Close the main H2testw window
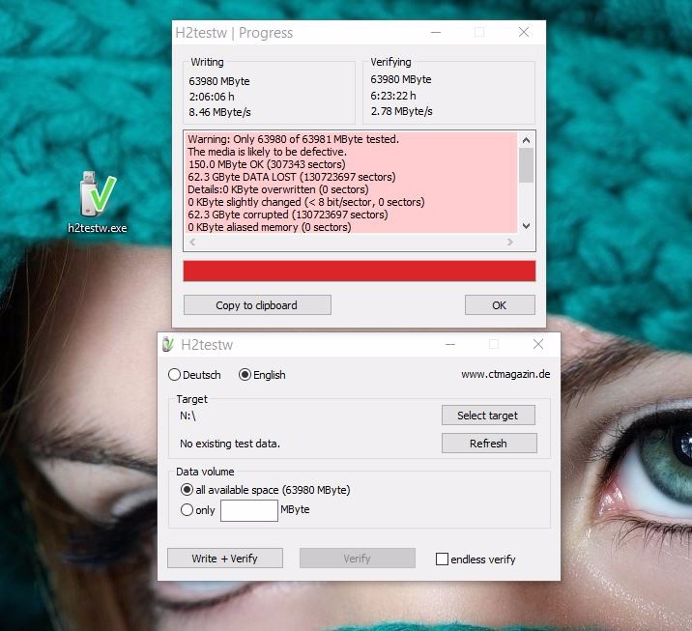The image size is (692, 631). 538,344
